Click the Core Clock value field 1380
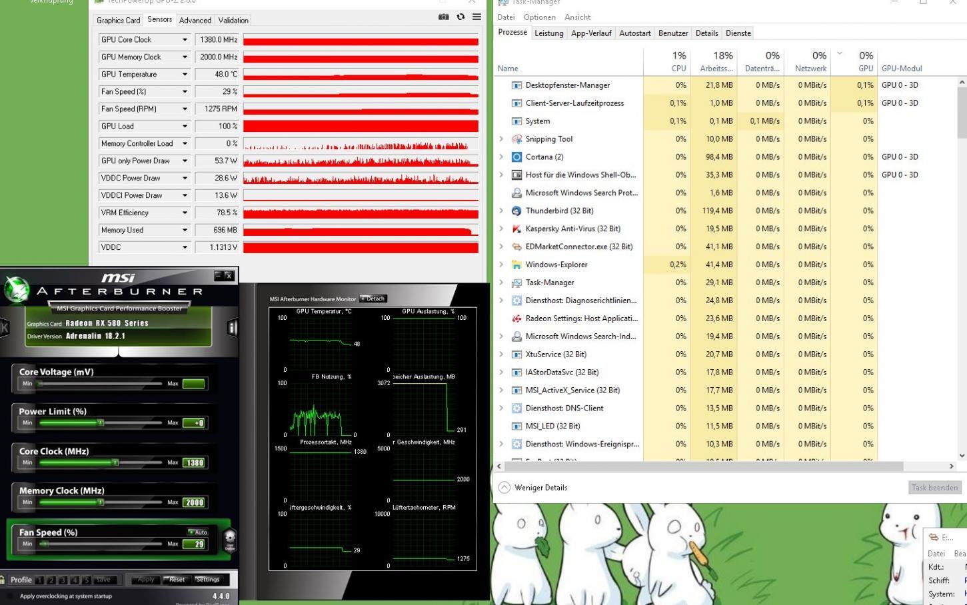The width and height of the screenshot is (967, 605). click(194, 462)
